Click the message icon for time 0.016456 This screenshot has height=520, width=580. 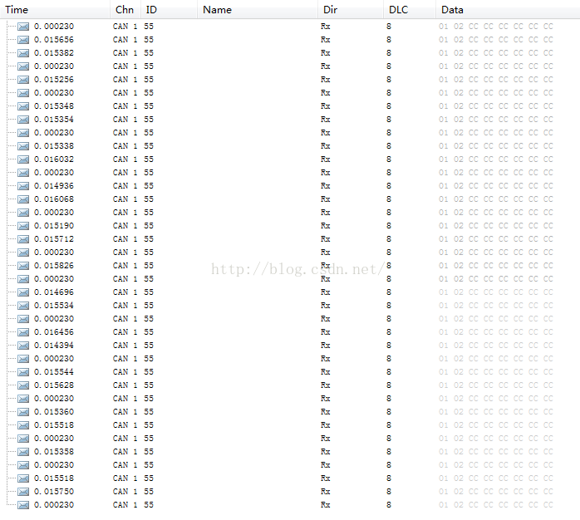click(x=23, y=332)
